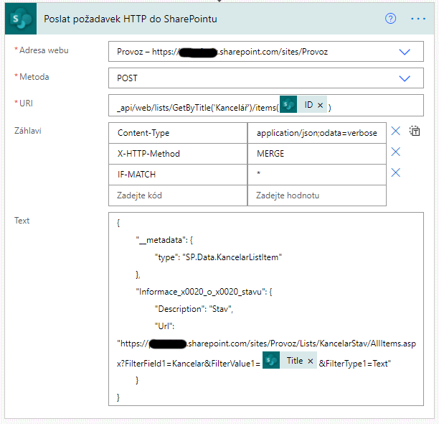Click the 'x?FilterField1=Kancelar&FilterValue1=' text
The image size is (439, 424).
(189, 364)
